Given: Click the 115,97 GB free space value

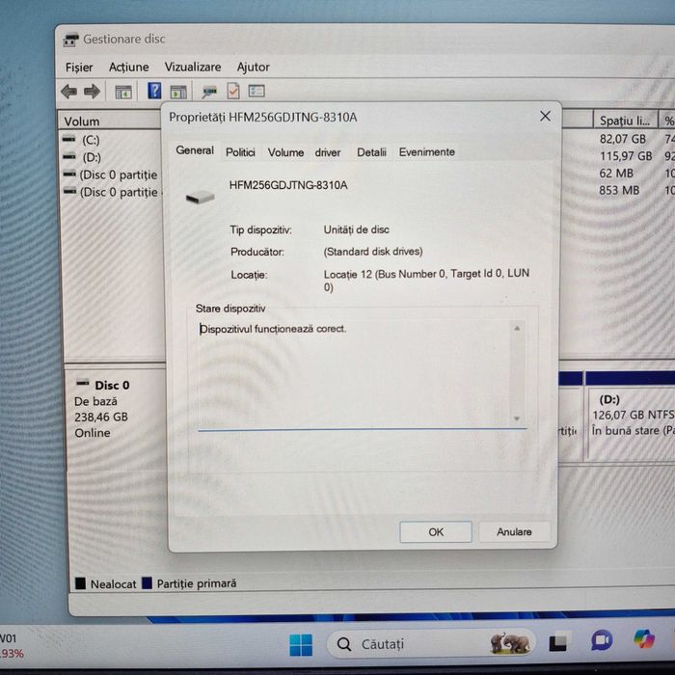Looking at the screenshot, I should (626, 156).
